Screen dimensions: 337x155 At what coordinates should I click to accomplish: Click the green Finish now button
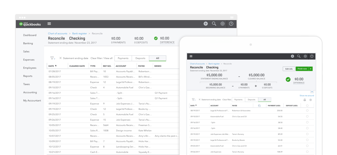click(302, 69)
